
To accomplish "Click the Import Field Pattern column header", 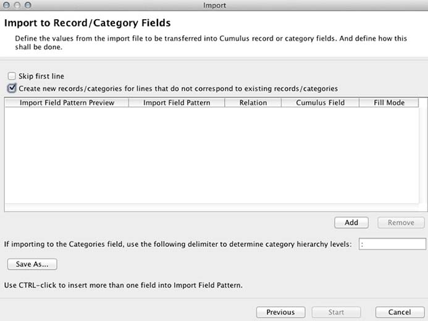I will pyautogui.click(x=177, y=103).
